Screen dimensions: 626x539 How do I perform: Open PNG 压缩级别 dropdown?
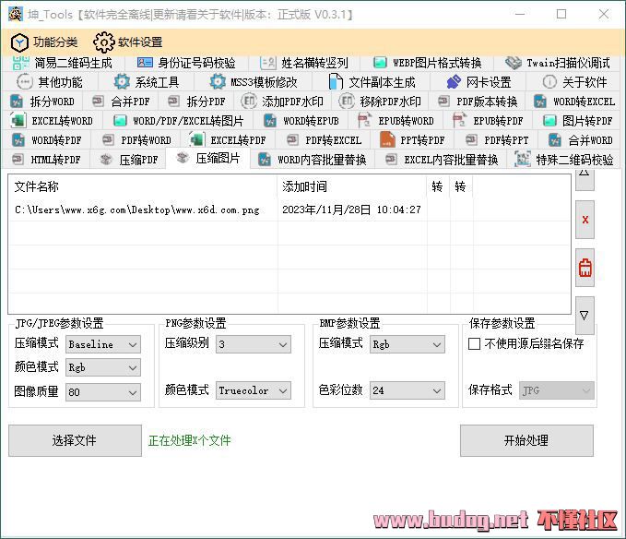click(x=254, y=344)
